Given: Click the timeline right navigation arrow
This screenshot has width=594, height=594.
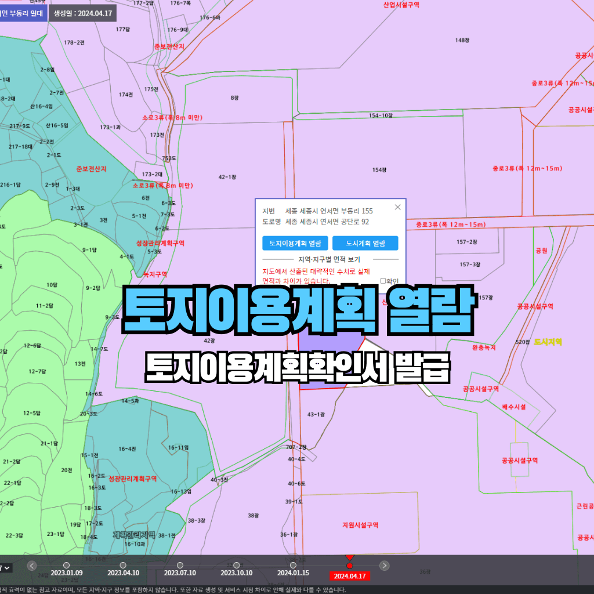Looking at the screenshot, I should tap(383, 564).
